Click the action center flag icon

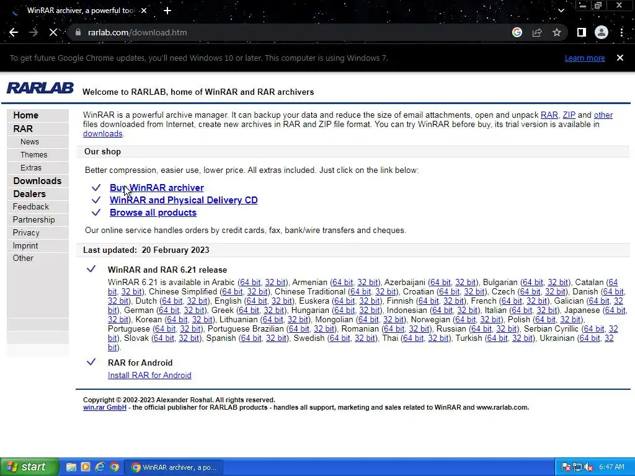point(566,467)
